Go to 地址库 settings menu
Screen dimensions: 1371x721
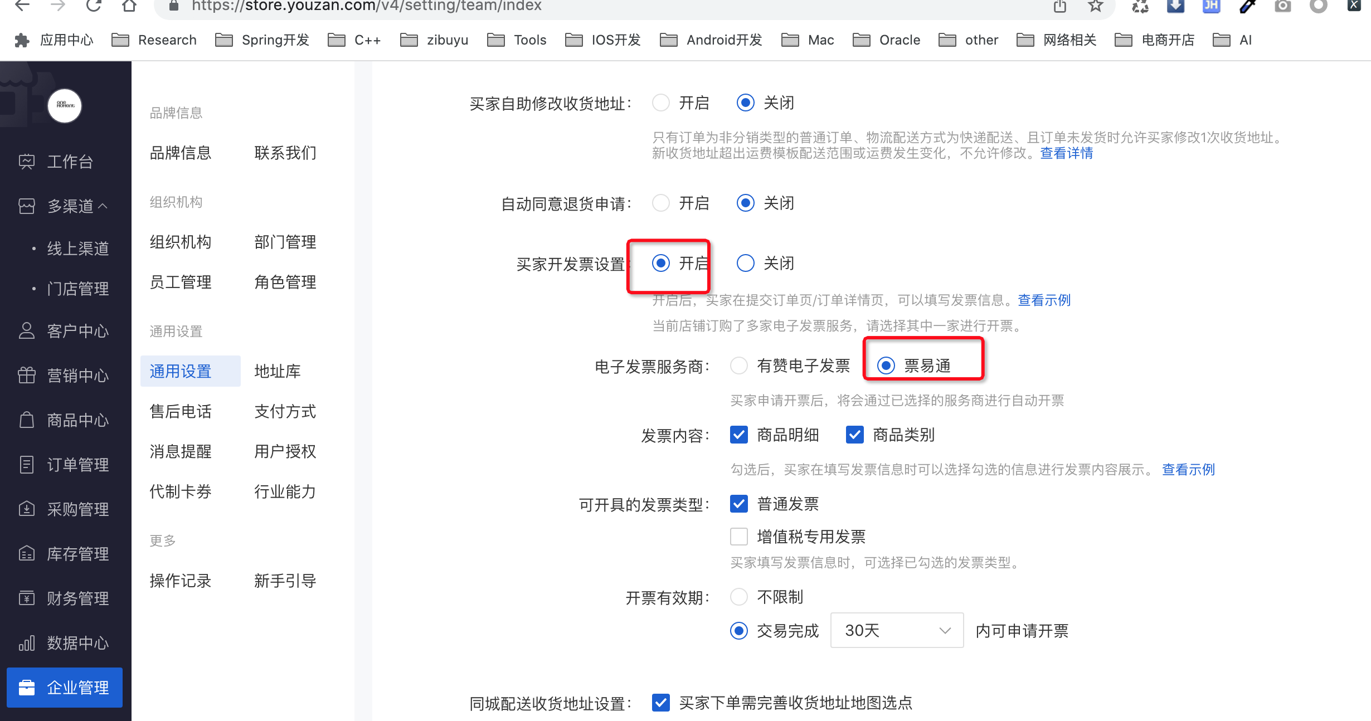[x=277, y=371]
